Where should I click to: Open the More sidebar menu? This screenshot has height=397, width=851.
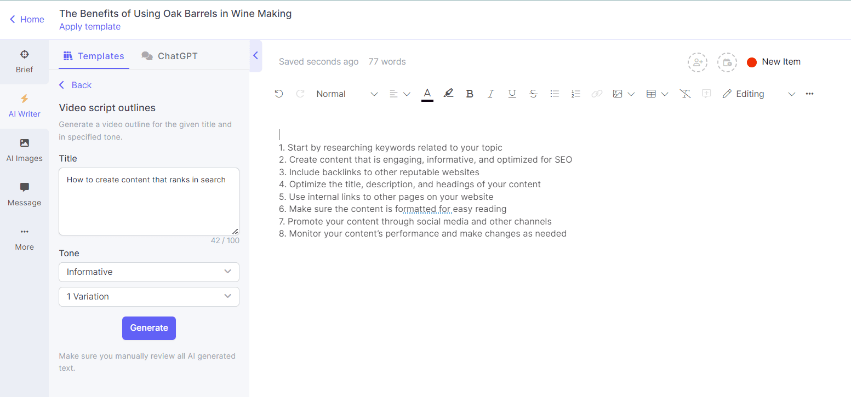(24, 239)
